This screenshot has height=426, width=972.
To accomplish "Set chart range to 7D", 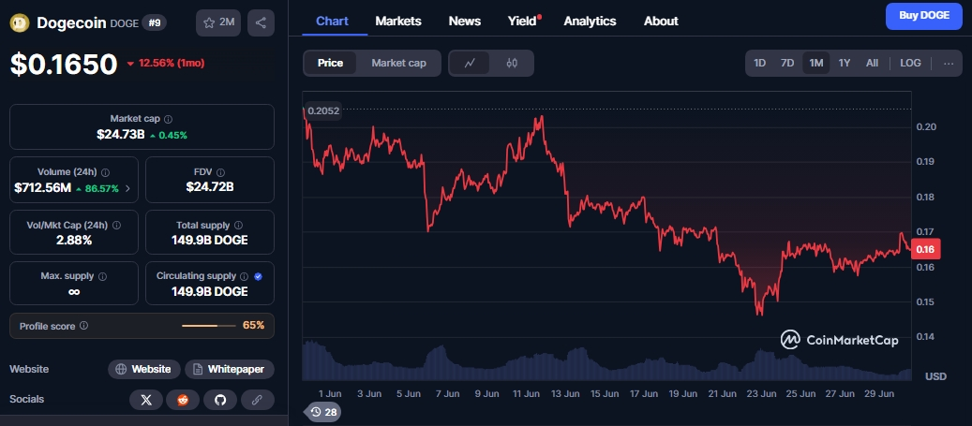I will (787, 63).
